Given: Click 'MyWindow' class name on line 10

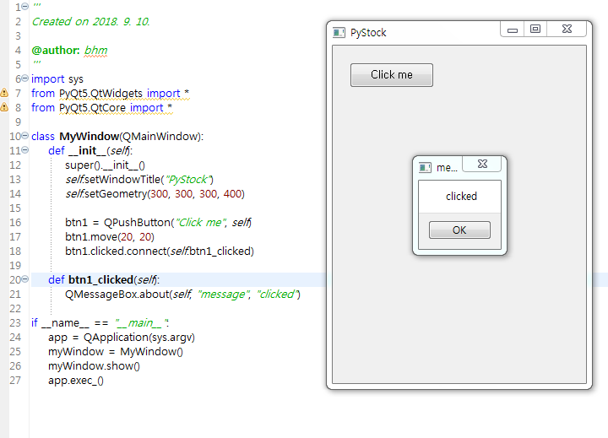Looking at the screenshot, I should click(x=89, y=137).
